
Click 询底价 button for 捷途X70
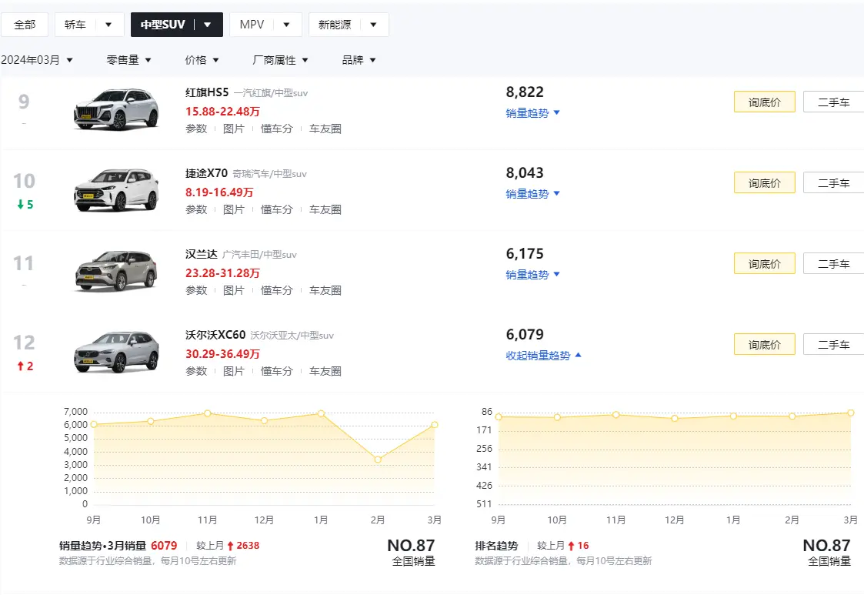coord(764,183)
